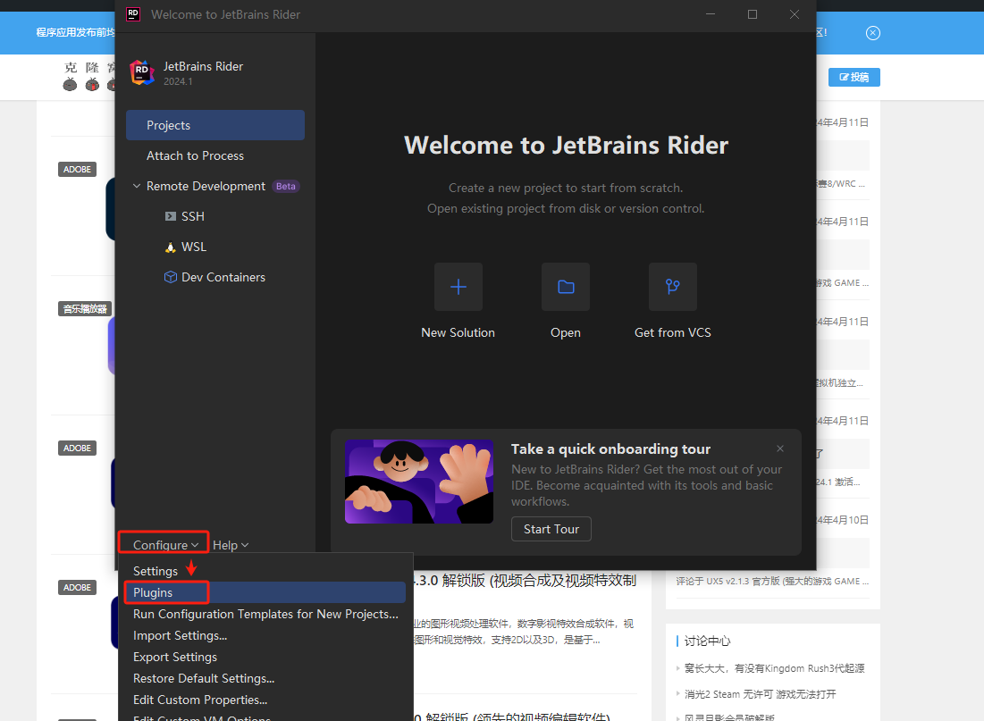
Task: Click the Get from VCS branch icon
Action: point(673,287)
